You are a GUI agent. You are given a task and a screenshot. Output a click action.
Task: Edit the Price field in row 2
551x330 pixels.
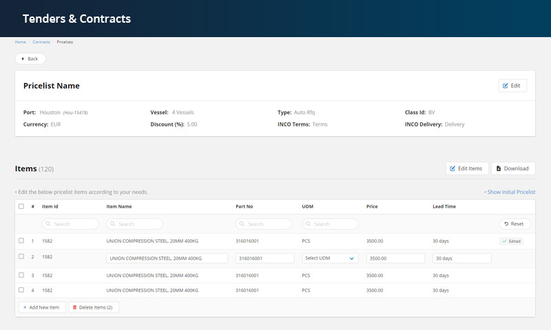tap(395, 258)
